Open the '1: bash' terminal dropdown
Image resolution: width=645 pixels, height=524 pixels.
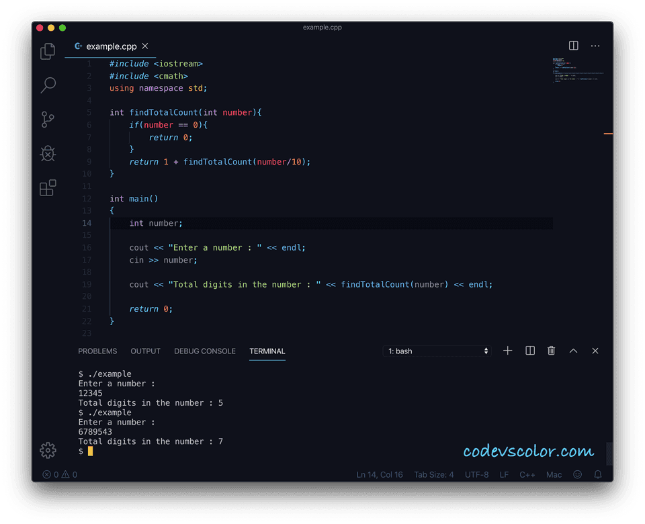tap(437, 350)
